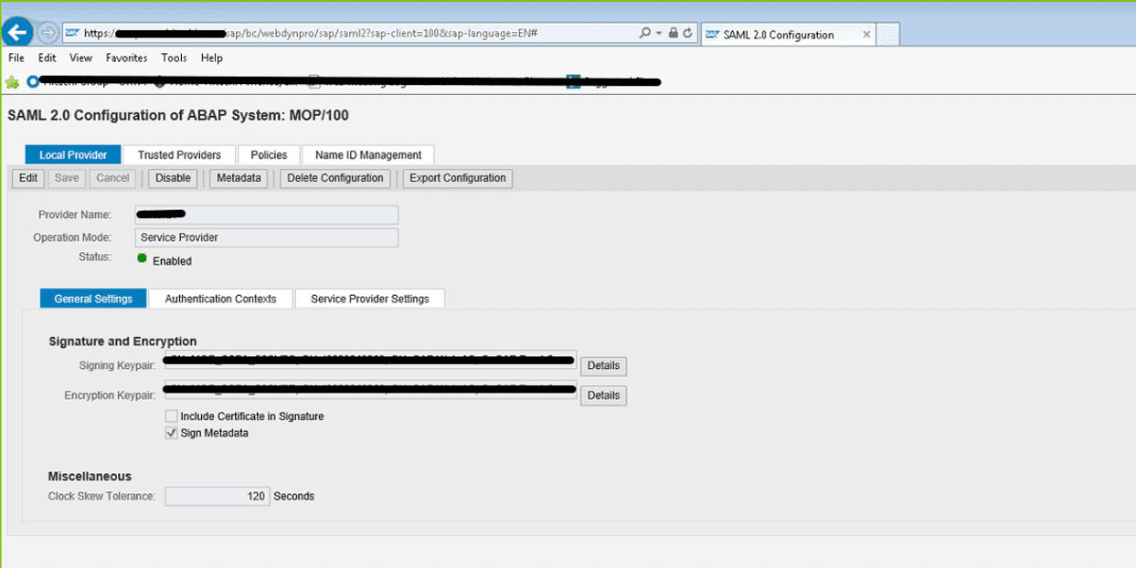Click the Operation Mode field showing Service Provider
1136x568 pixels.
click(266, 237)
